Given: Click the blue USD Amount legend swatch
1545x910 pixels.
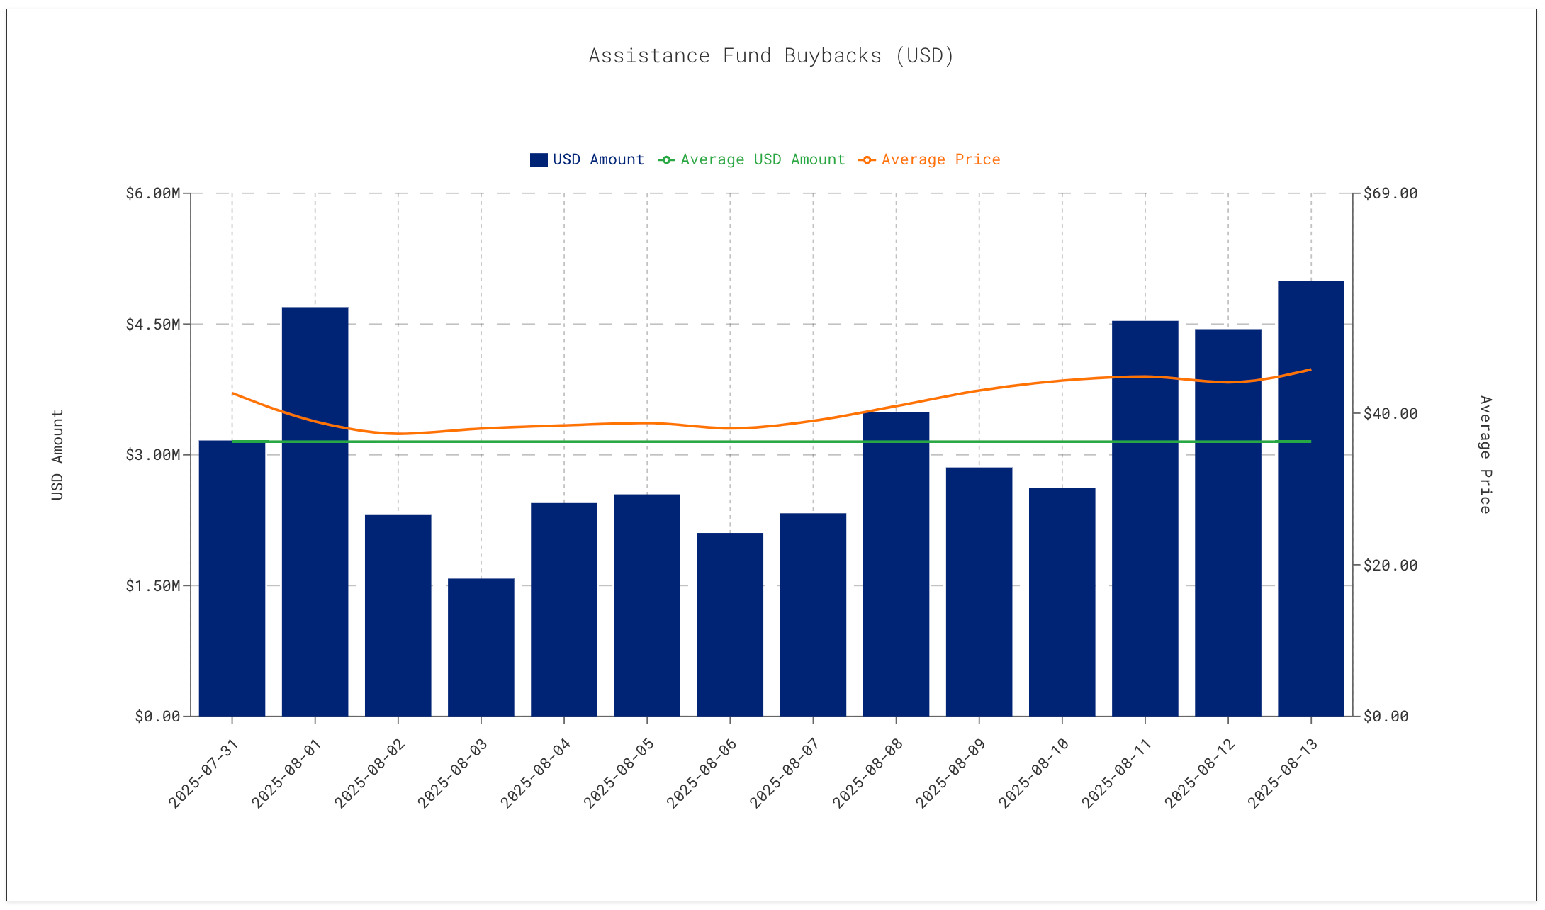Looking at the screenshot, I should 539,159.
